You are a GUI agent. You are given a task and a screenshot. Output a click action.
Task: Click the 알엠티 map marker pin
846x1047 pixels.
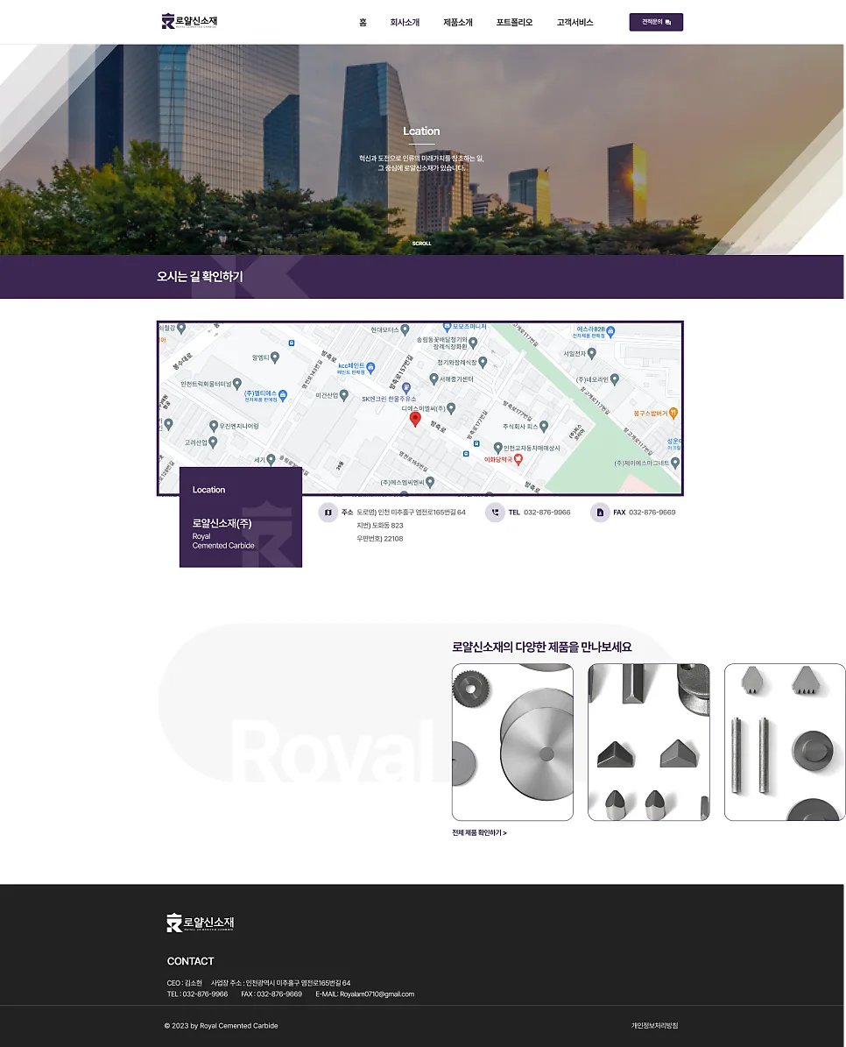275,357
